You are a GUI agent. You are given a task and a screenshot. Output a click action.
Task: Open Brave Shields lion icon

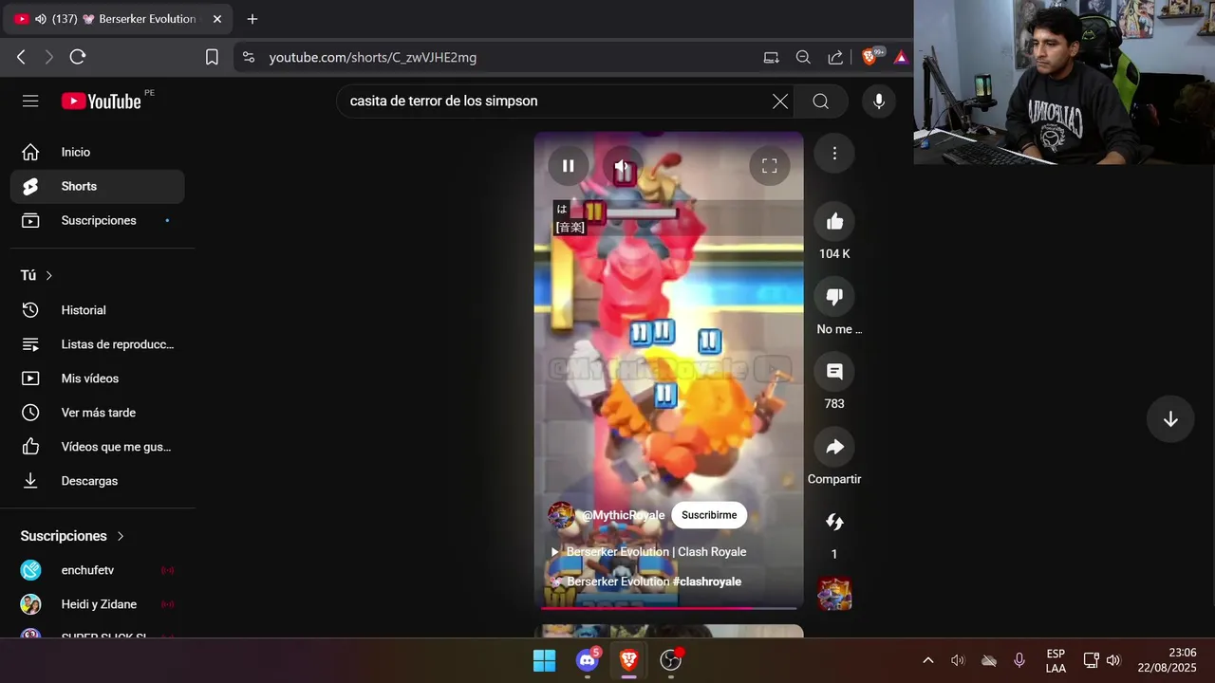tap(869, 57)
